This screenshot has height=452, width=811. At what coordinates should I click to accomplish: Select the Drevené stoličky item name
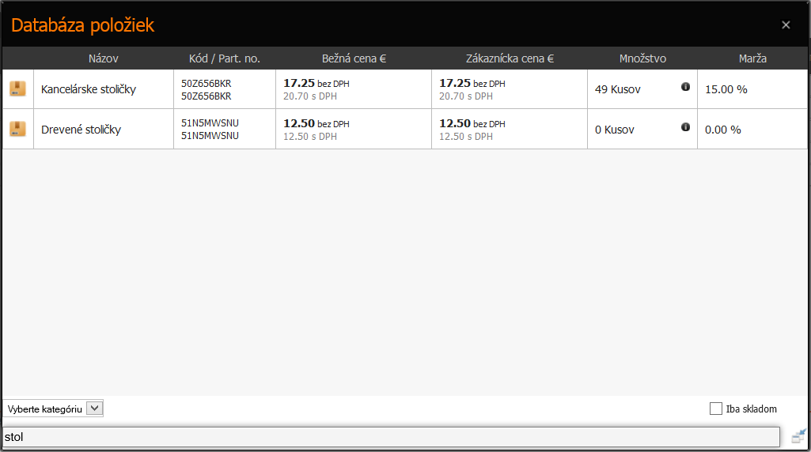click(x=81, y=130)
